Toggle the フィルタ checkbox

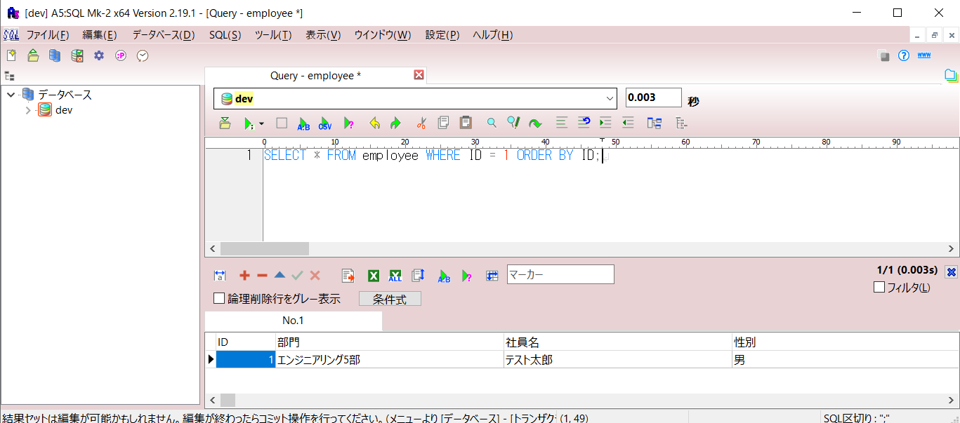(879, 287)
